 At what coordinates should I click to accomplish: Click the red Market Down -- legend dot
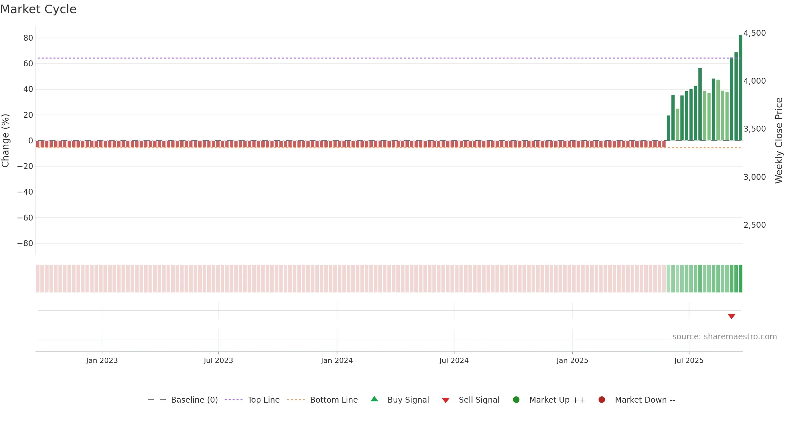point(602,400)
